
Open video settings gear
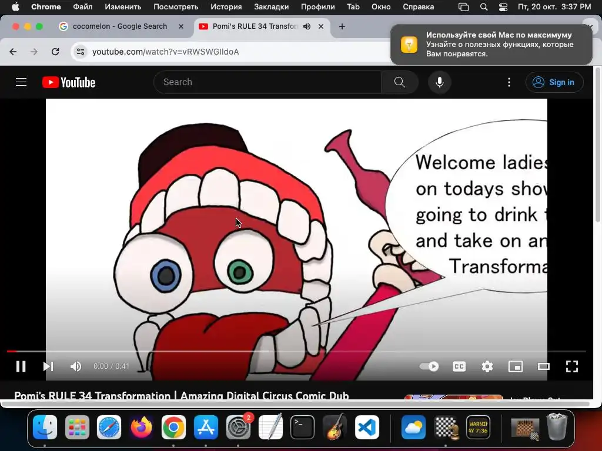click(x=487, y=366)
